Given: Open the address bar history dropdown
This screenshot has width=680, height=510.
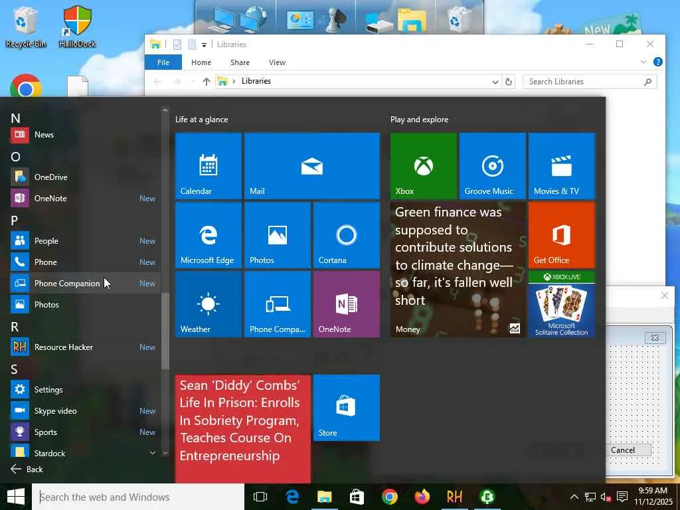Looking at the screenshot, I should (495, 82).
